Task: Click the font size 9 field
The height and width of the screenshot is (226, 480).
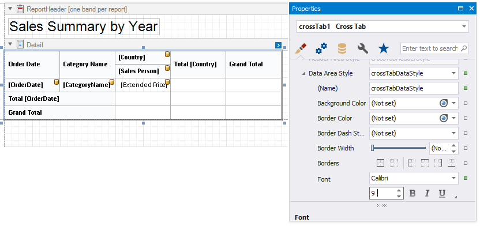Action: point(382,193)
